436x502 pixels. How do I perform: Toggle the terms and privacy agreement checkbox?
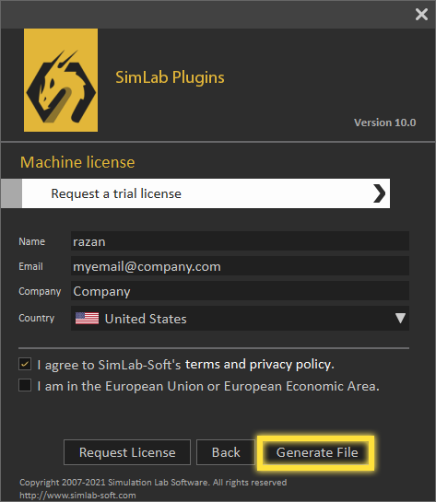[x=25, y=364]
